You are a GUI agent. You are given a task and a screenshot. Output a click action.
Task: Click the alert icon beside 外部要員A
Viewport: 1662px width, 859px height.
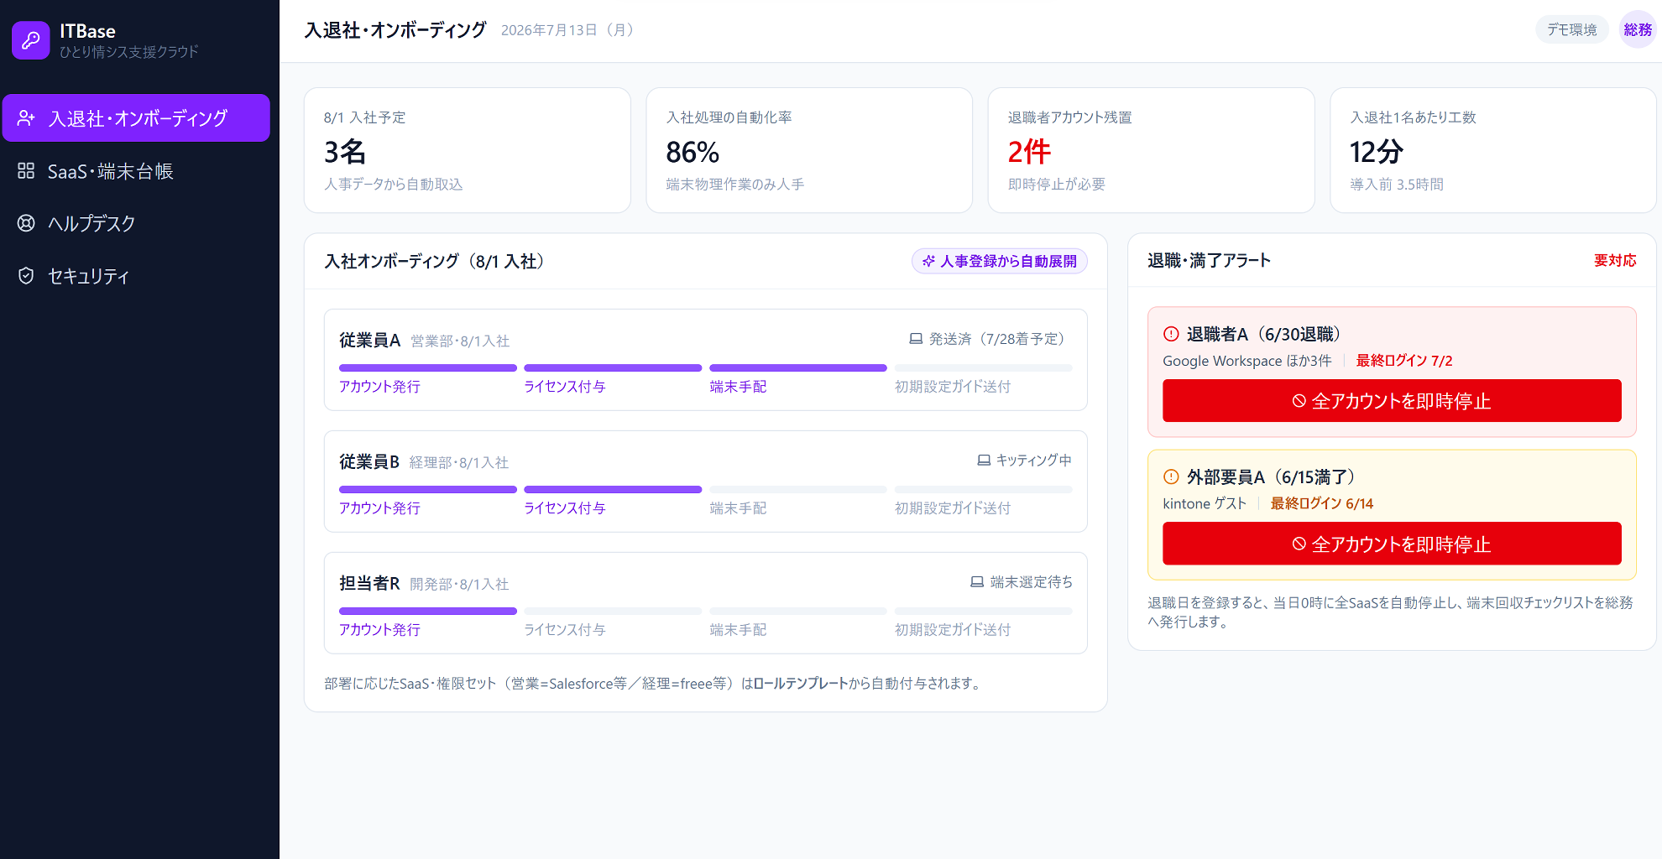click(x=1171, y=476)
